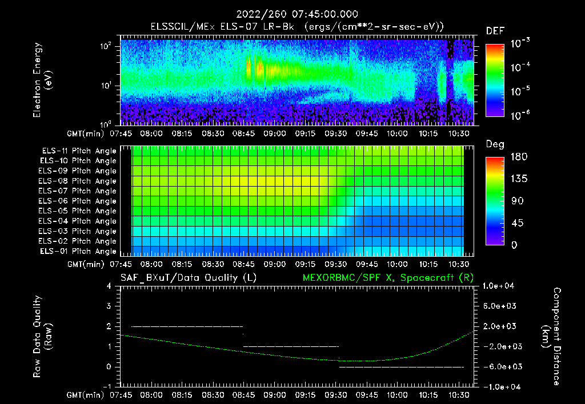
Task: Click the 08:00 tick under the pitch angle panel
Action: [x=151, y=264]
